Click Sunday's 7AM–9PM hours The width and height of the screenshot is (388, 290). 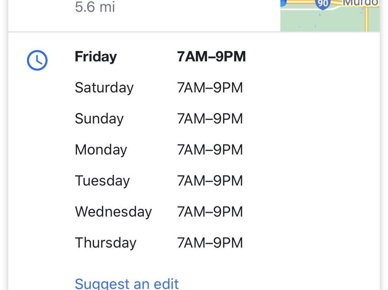[x=210, y=119]
